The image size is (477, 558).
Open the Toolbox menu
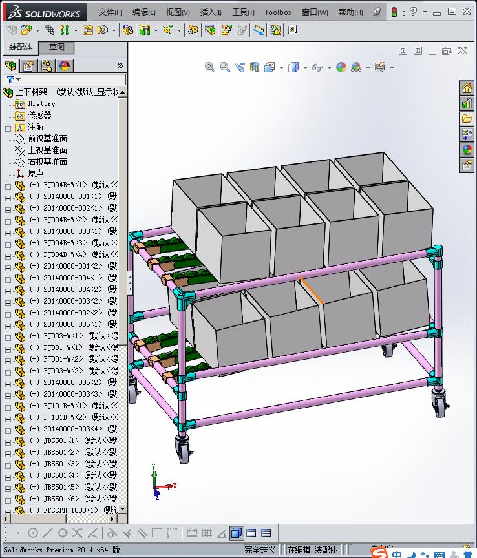pyautogui.click(x=278, y=12)
